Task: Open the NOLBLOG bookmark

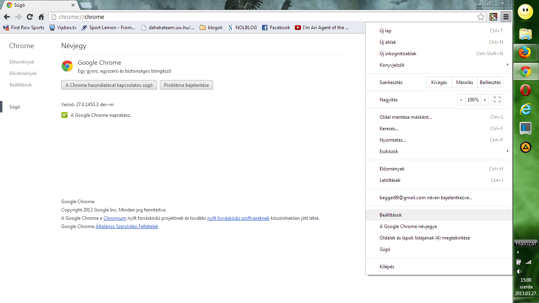Action: point(242,28)
